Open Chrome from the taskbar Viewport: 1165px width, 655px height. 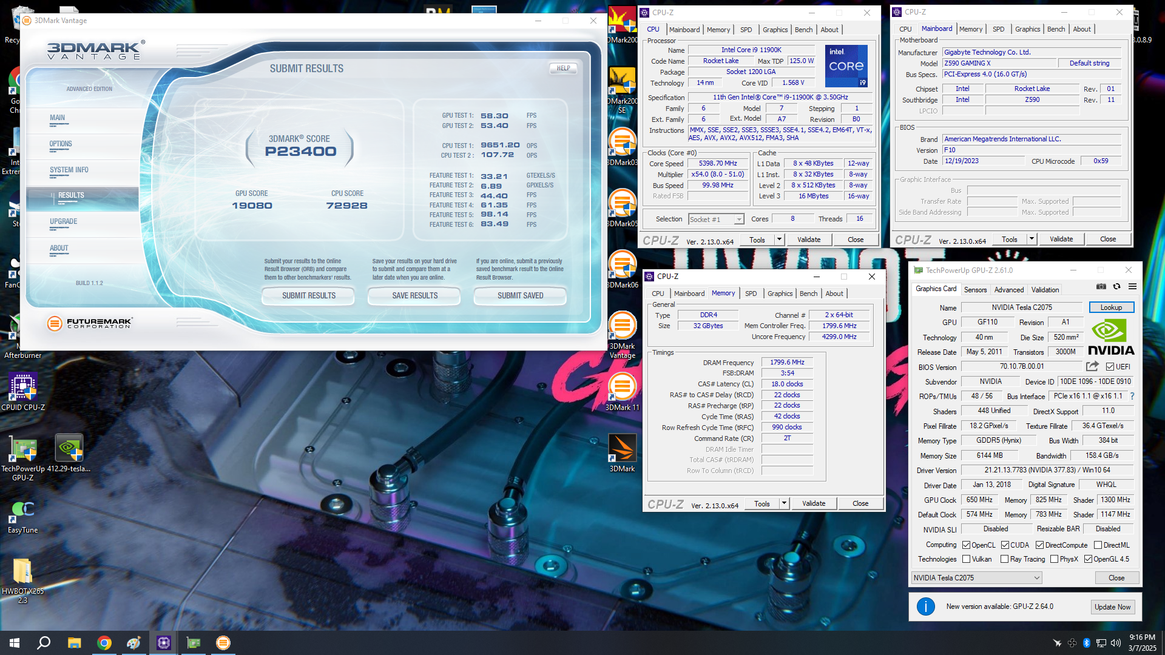coord(104,643)
